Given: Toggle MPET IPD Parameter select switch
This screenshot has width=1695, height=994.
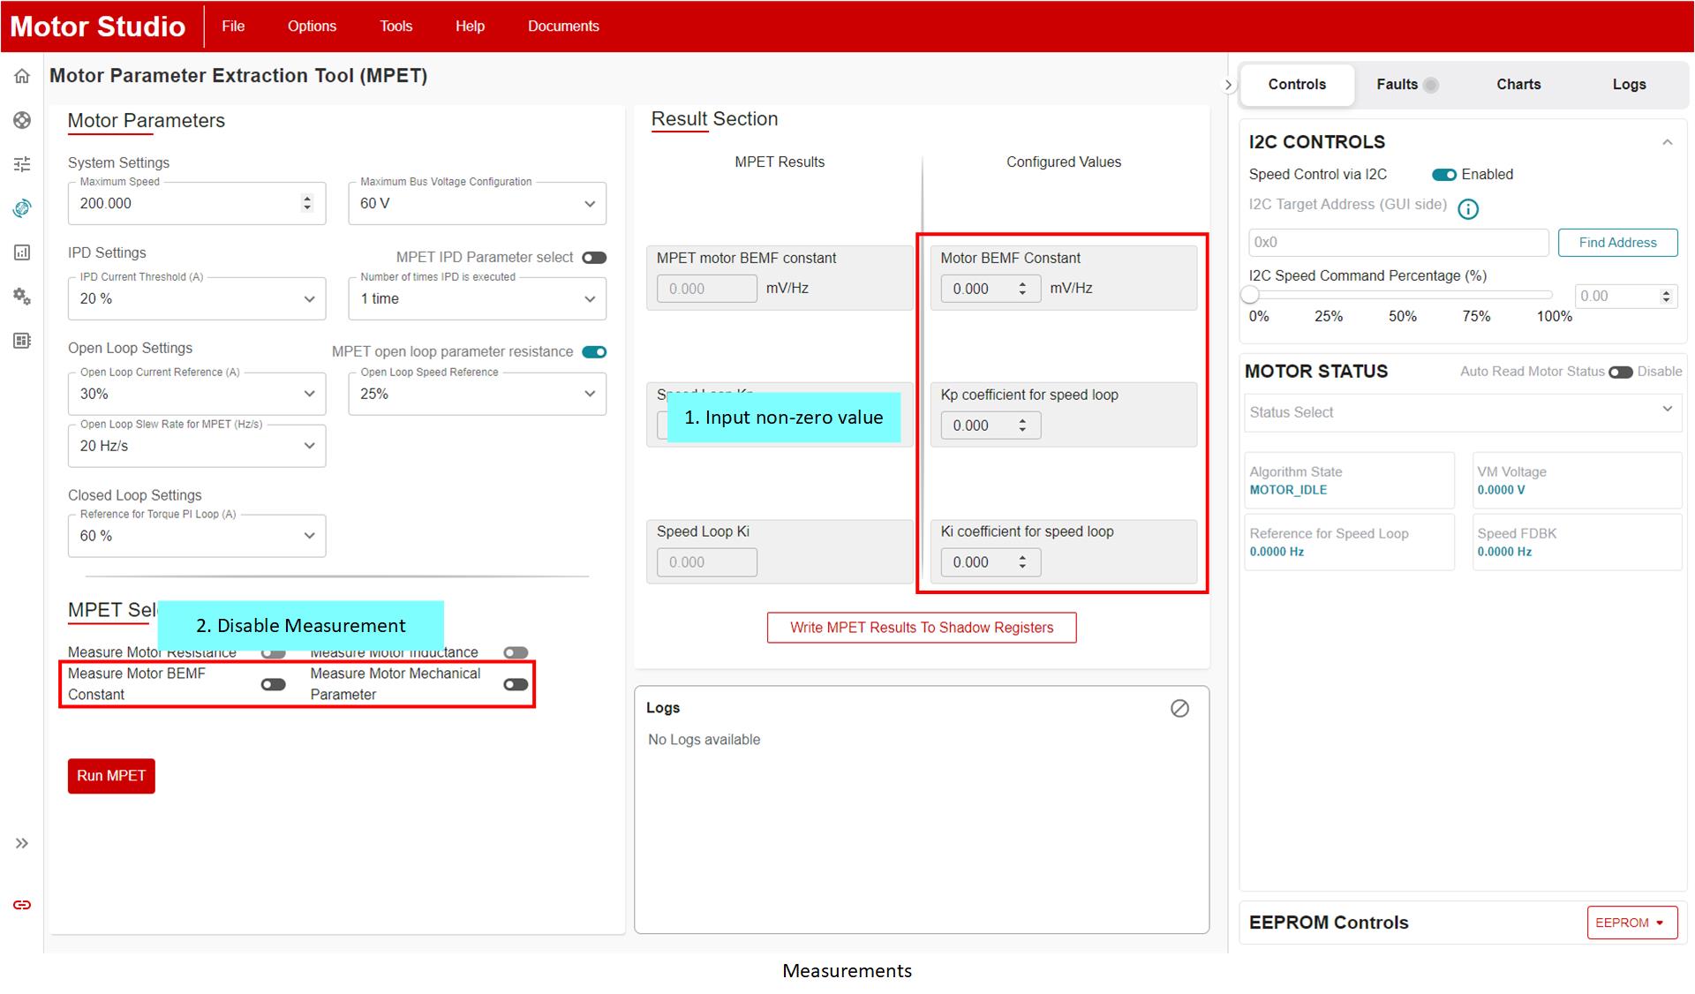Looking at the screenshot, I should (594, 258).
